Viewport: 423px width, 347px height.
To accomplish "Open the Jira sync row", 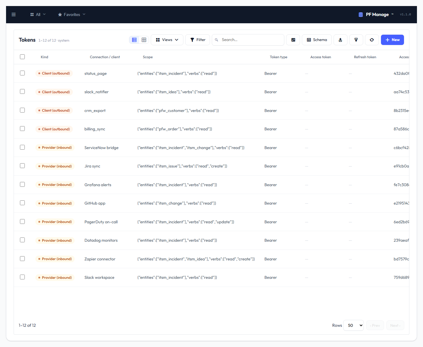I will tap(211, 166).
